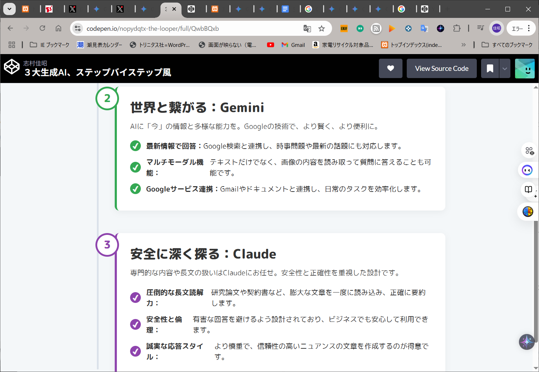Open the 潮見表カレンダー bookmark
This screenshot has height=372, width=539.
pyautogui.click(x=100, y=45)
